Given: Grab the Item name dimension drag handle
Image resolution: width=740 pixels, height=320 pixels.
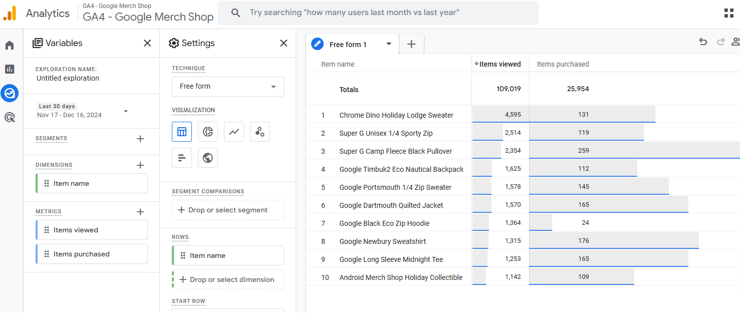Looking at the screenshot, I should pos(47,183).
